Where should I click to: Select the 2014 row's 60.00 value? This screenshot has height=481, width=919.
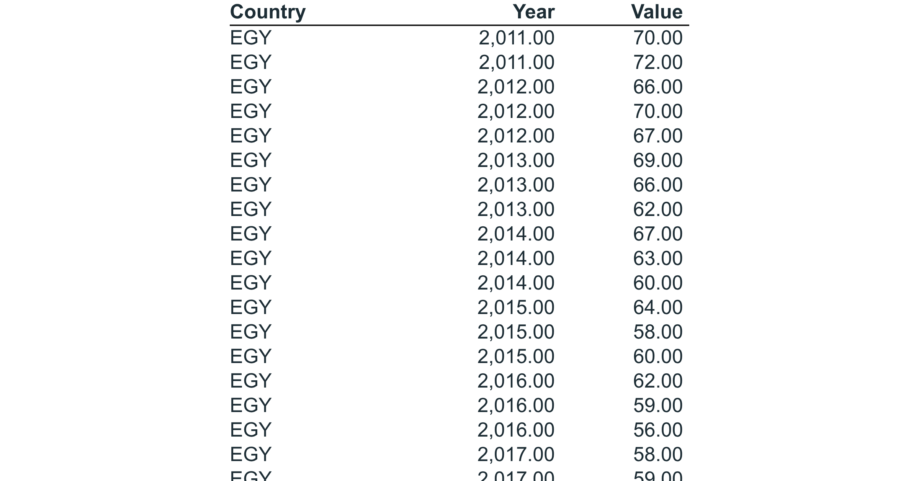658,283
